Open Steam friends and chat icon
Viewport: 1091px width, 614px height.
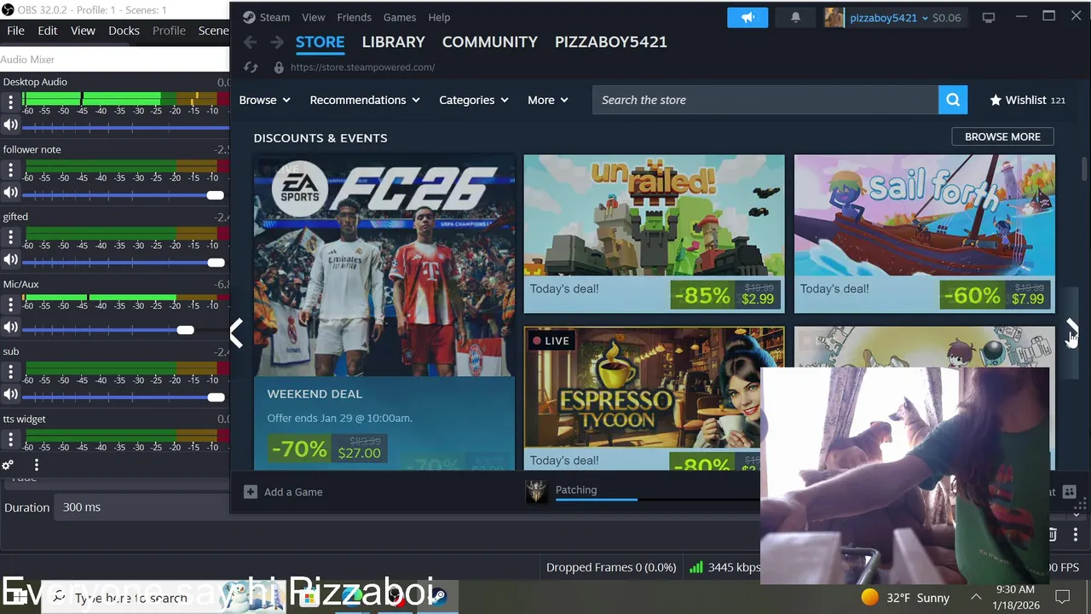tap(1069, 491)
